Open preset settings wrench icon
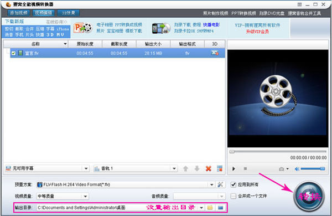This screenshot has height=216, width=332. (220, 184)
